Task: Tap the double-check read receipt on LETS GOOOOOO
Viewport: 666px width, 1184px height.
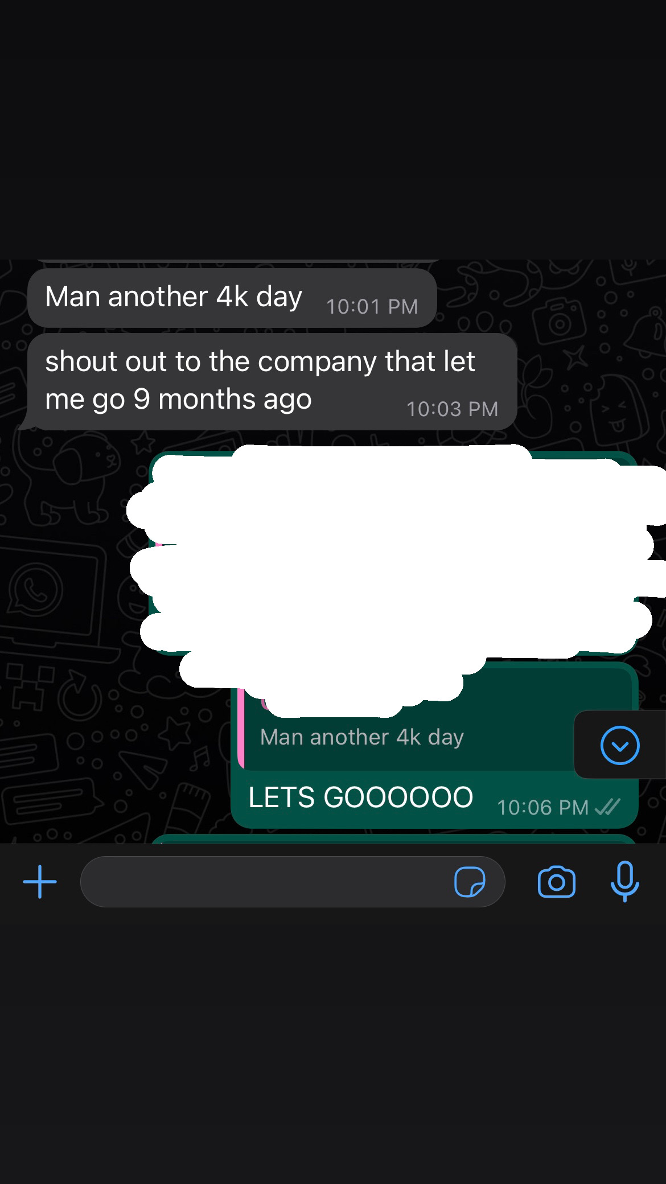Action: 607,807
